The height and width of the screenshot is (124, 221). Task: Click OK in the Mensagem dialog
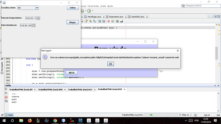tap(110, 64)
